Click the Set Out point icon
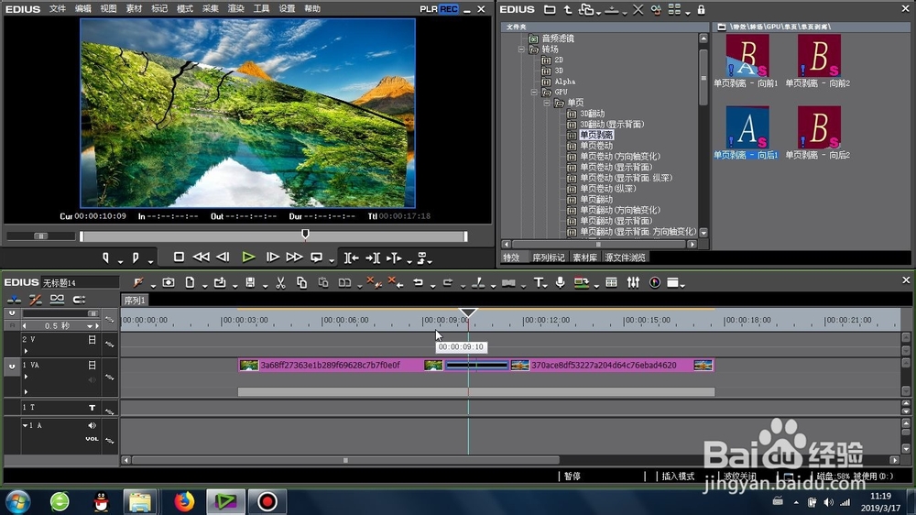The image size is (916, 515). [136, 257]
